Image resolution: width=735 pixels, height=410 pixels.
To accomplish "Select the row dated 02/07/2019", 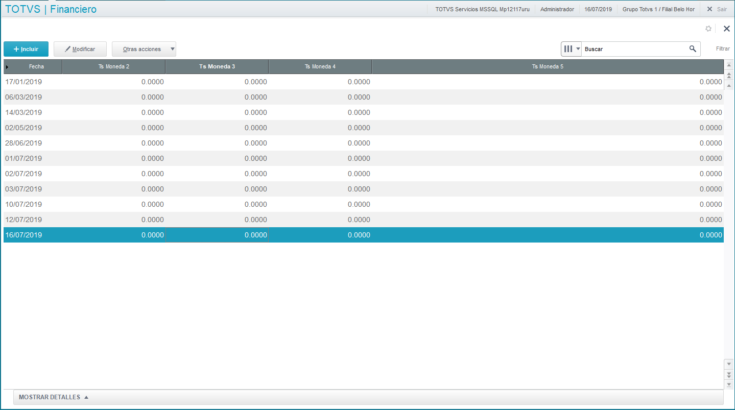I will 364,174.
